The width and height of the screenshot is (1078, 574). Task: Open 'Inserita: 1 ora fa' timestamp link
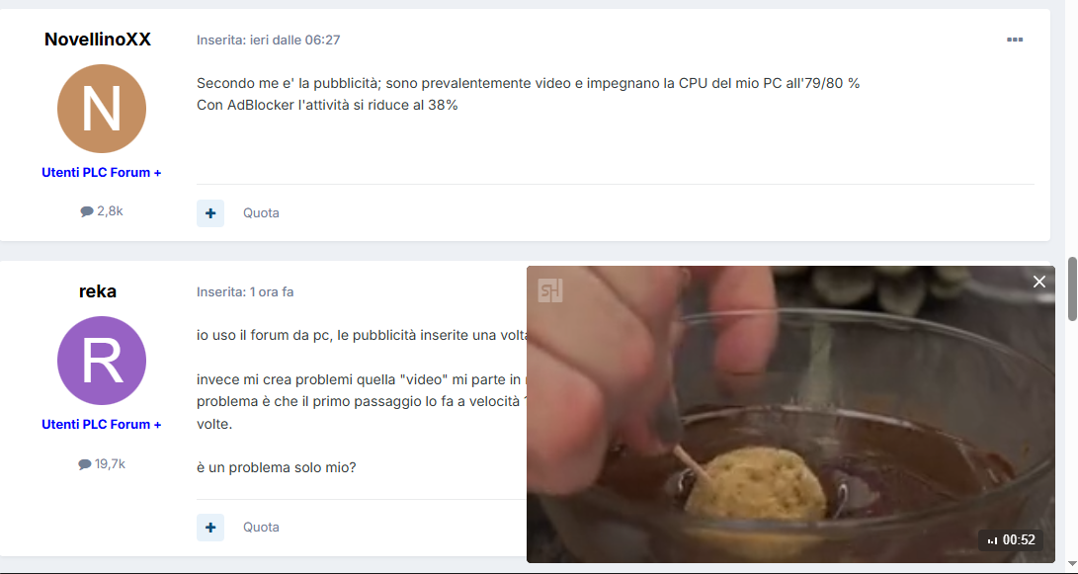tap(245, 292)
